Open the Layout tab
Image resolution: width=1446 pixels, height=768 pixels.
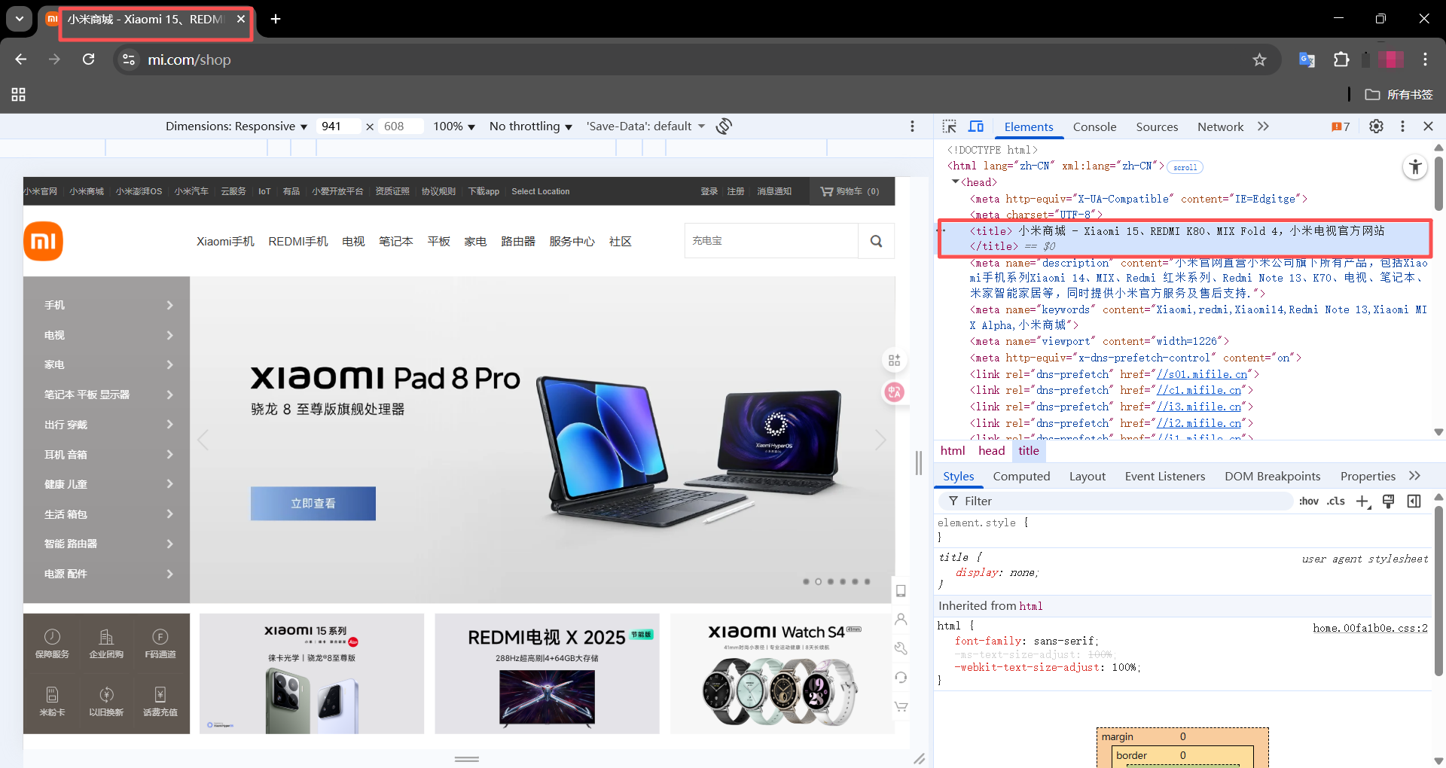pos(1088,477)
